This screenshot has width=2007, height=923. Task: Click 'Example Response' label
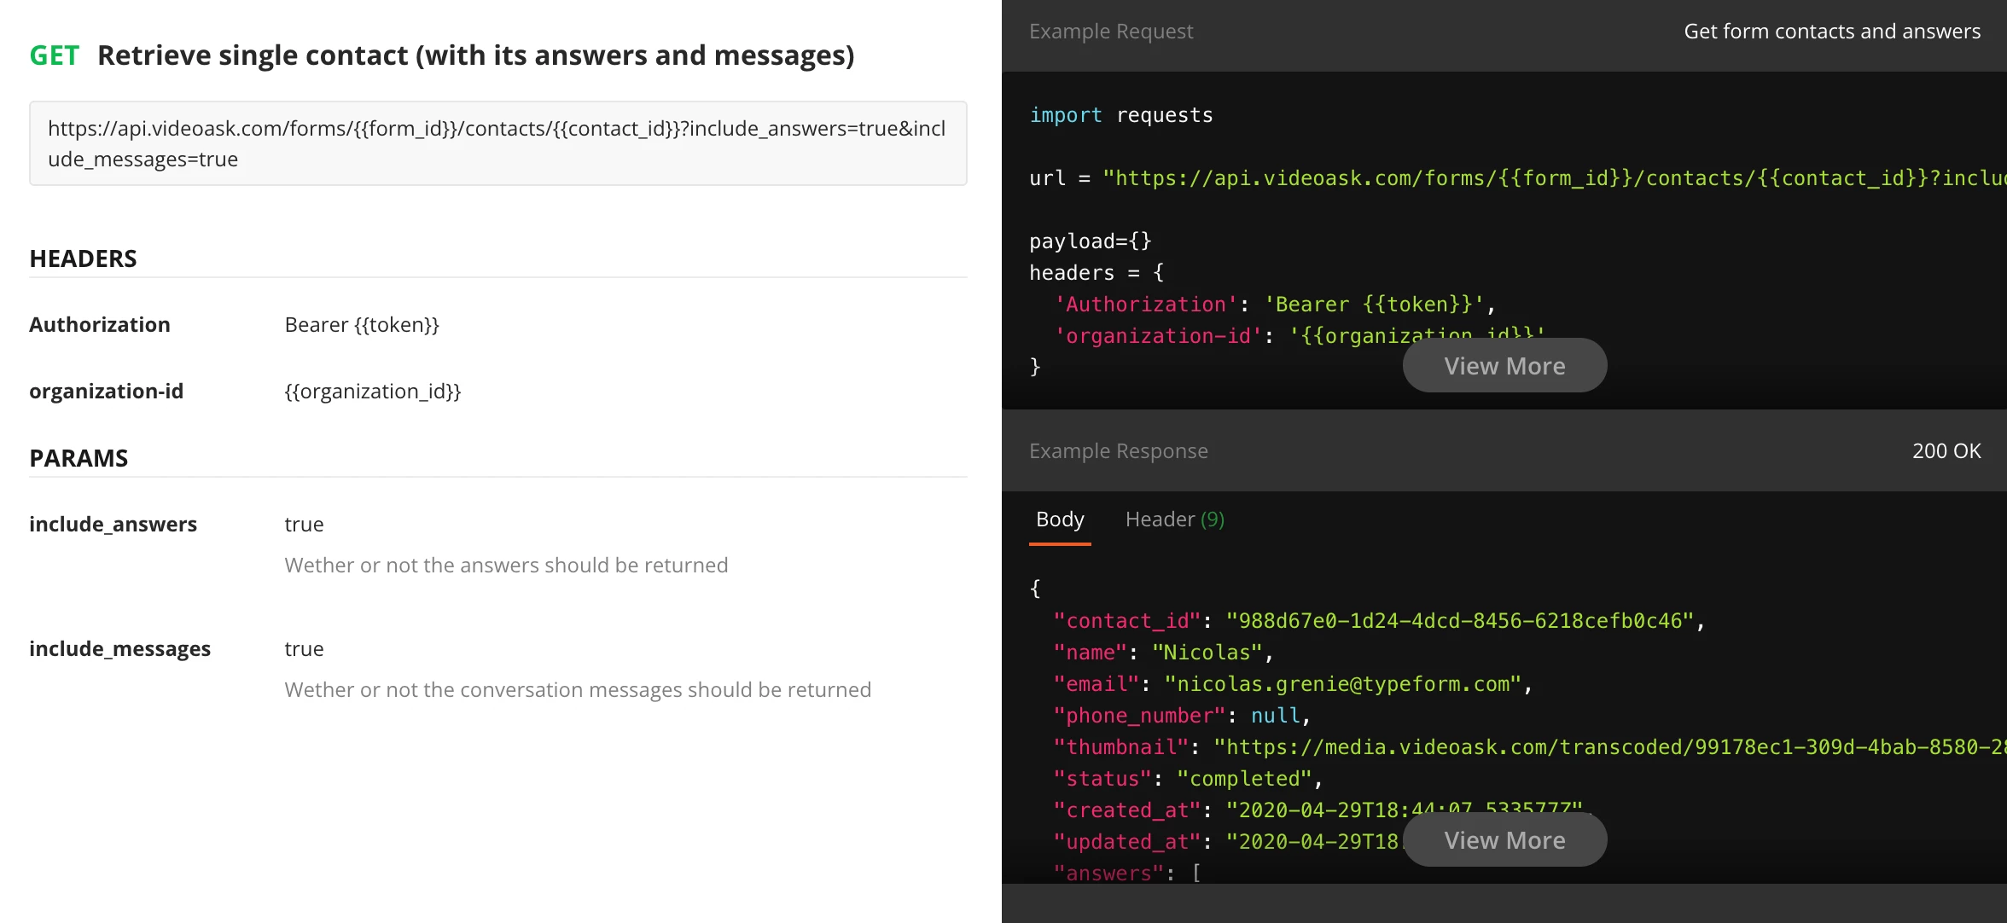pos(1119,451)
